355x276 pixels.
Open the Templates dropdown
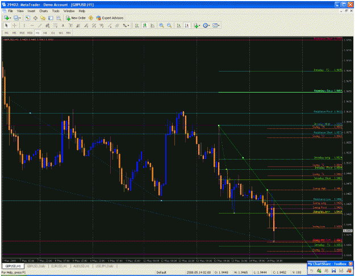click(x=216, y=26)
